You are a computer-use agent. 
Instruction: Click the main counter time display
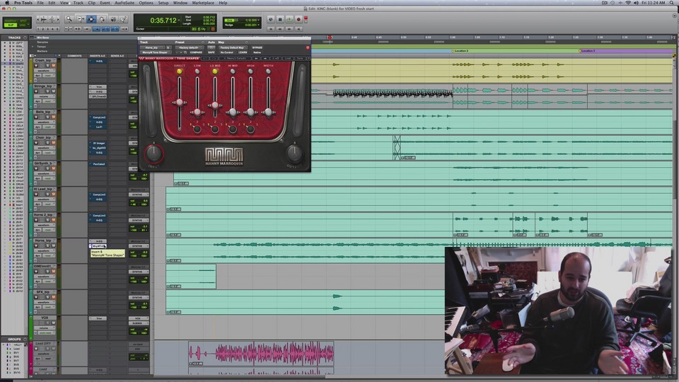coord(163,21)
